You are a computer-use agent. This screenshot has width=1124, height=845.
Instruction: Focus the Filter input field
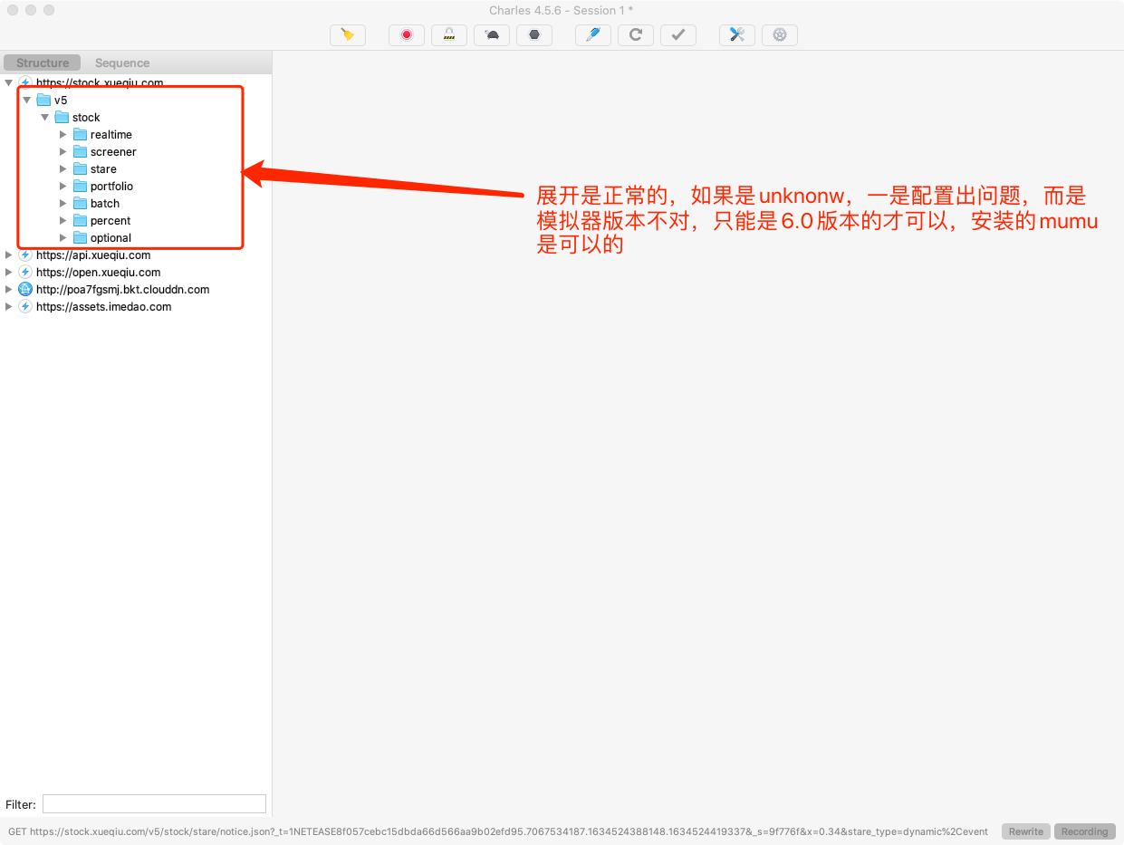click(154, 804)
